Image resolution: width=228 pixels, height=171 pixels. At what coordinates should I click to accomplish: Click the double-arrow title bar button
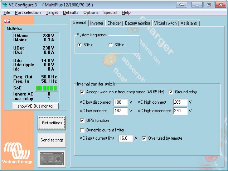(x=182, y=5)
